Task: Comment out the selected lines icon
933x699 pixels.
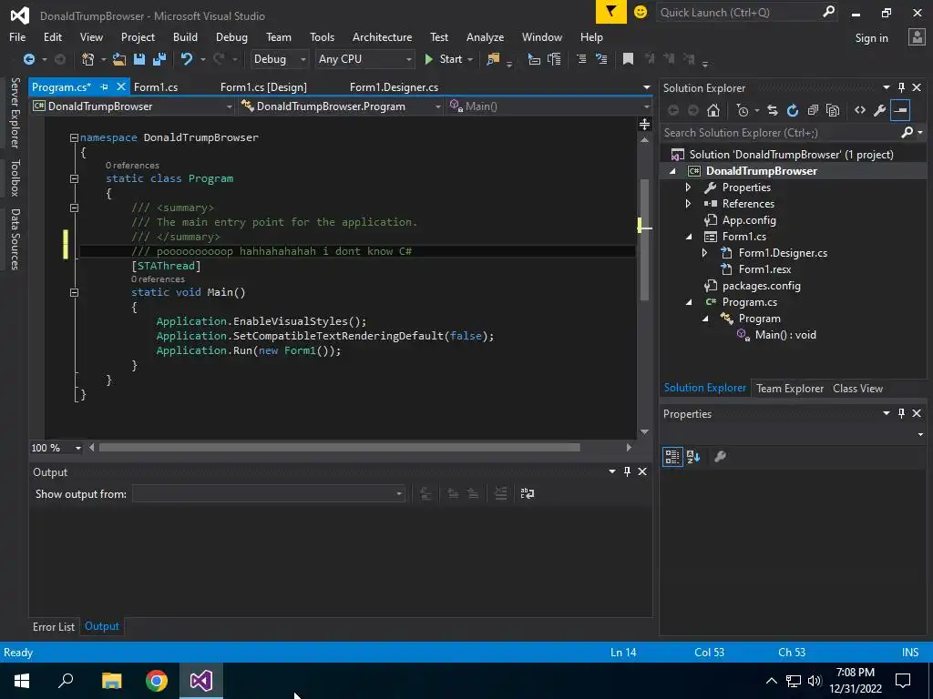Action: pos(581,59)
